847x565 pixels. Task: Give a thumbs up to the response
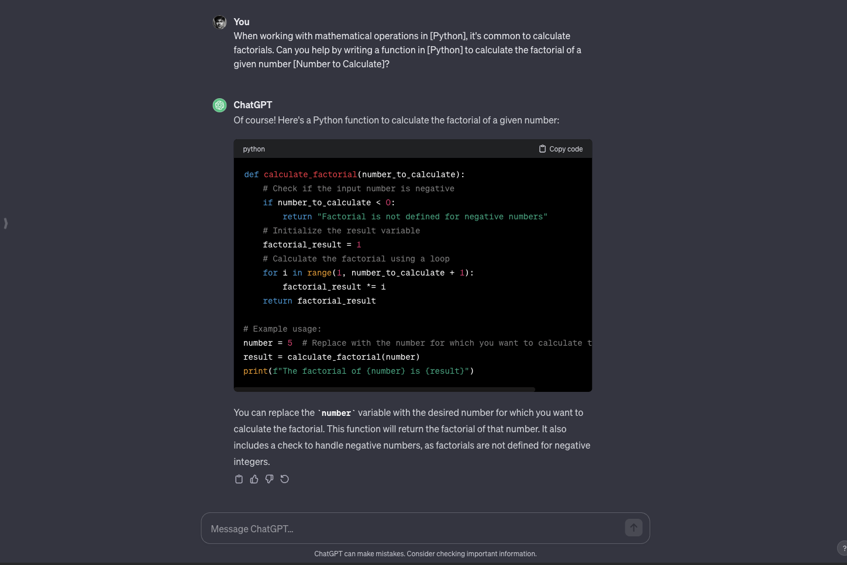[x=254, y=478]
